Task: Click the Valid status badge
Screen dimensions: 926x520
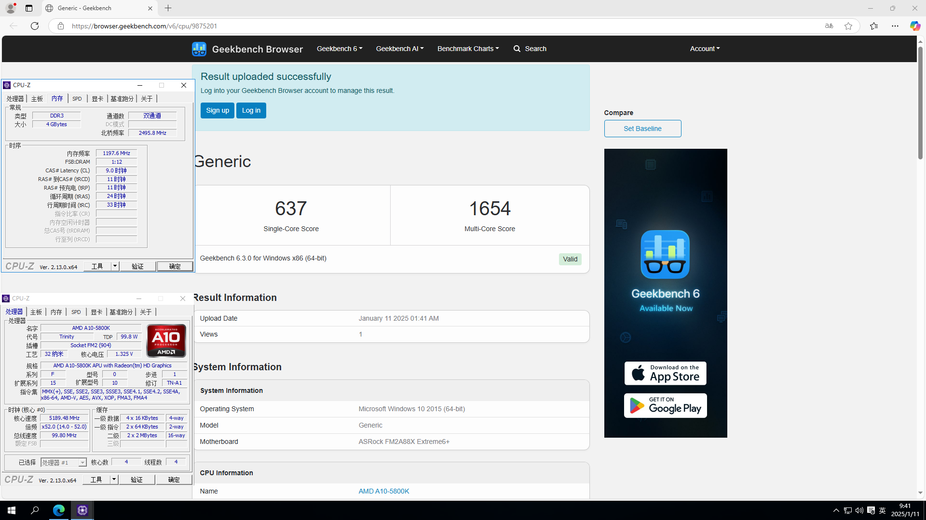Action: (570, 259)
